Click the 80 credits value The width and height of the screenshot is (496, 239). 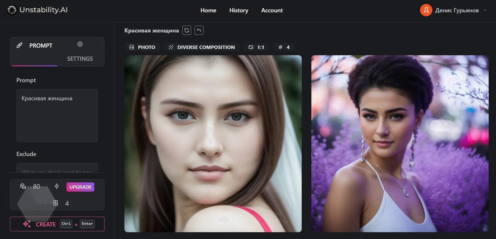point(36,186)
